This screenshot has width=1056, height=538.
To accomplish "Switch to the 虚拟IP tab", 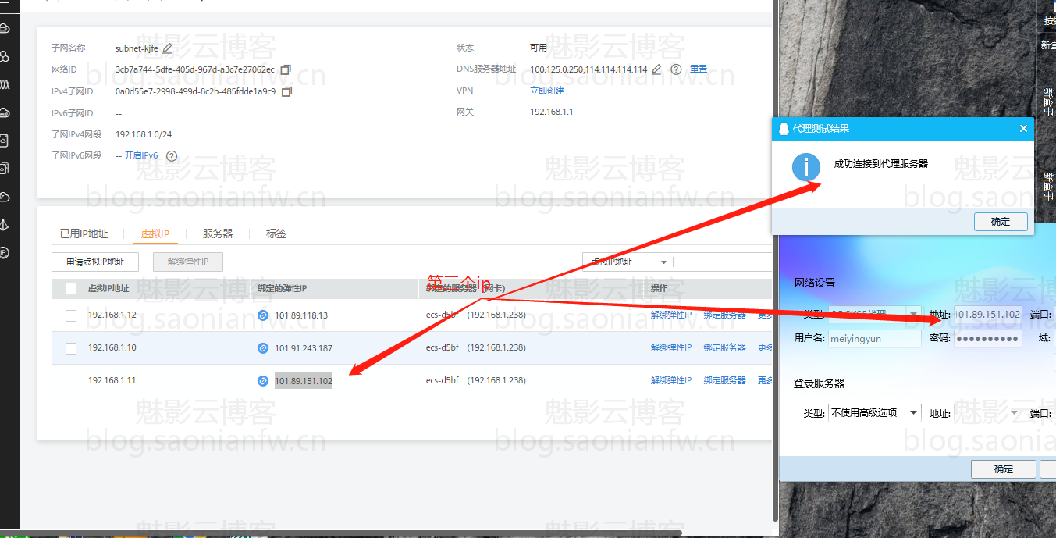I will (x=155, y=233).
